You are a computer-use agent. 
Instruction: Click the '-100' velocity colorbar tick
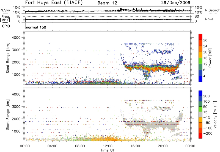pos(208,128)
